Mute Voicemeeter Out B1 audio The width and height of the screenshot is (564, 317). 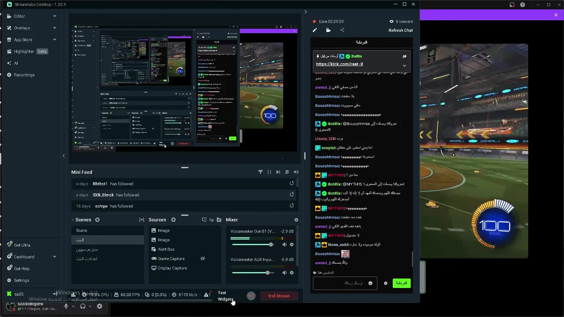[285, 244]
